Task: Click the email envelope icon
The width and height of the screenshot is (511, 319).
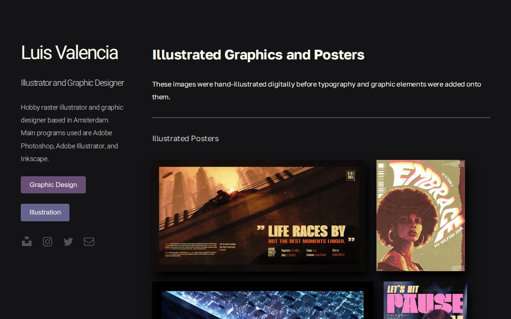Action: click(x=89, y=241)
